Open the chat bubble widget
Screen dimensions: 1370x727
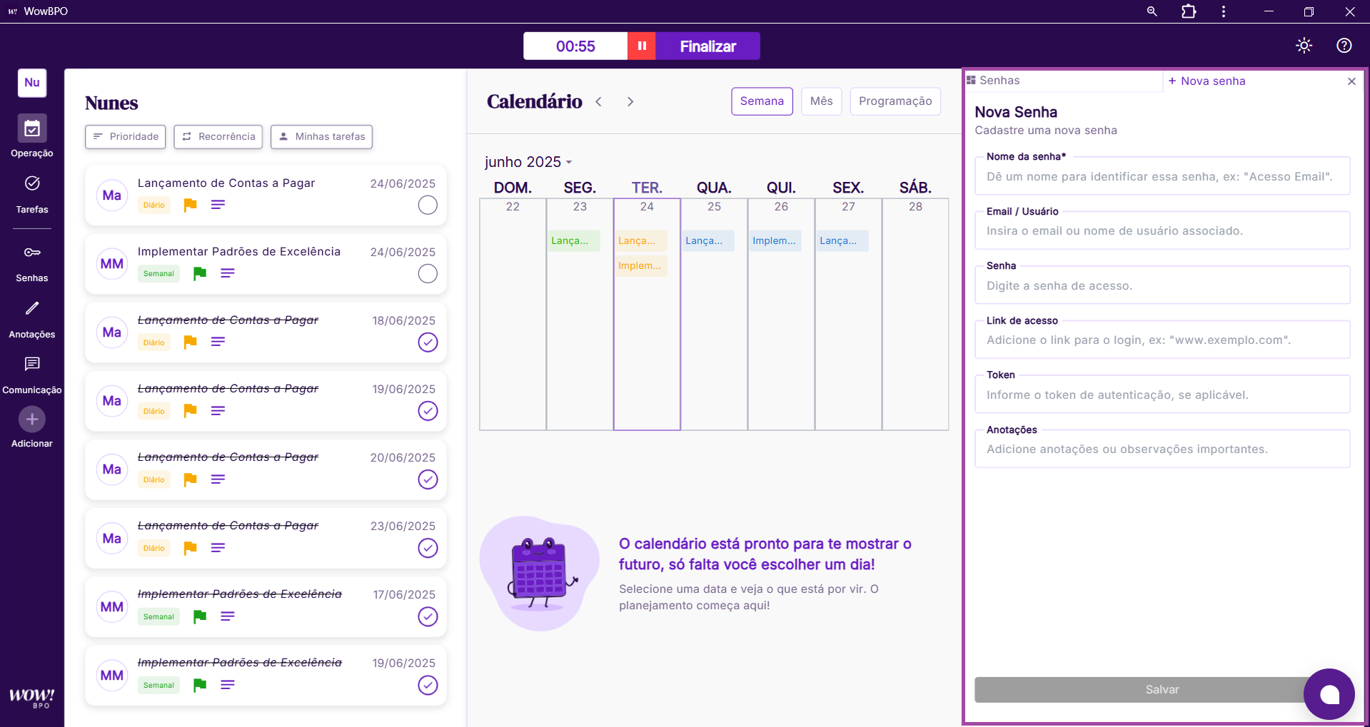coord(1329,694)
